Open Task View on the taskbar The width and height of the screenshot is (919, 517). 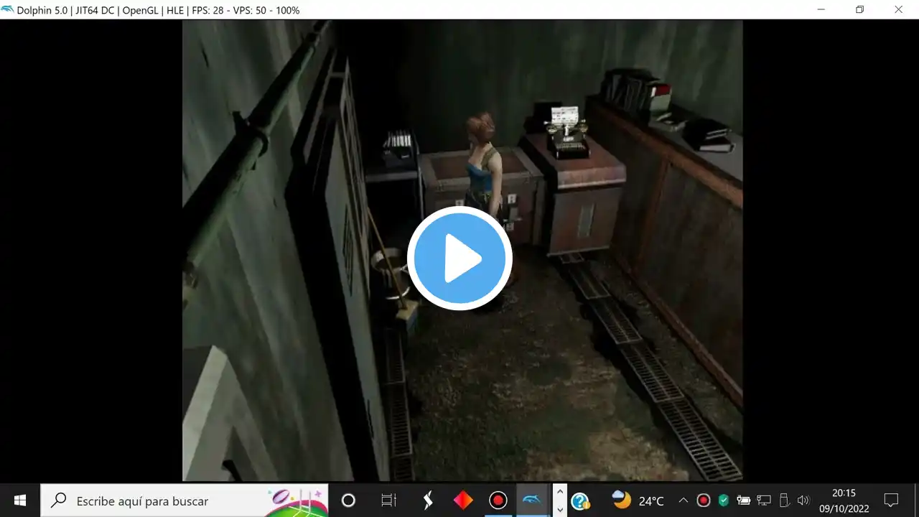[x=388, y=500]
